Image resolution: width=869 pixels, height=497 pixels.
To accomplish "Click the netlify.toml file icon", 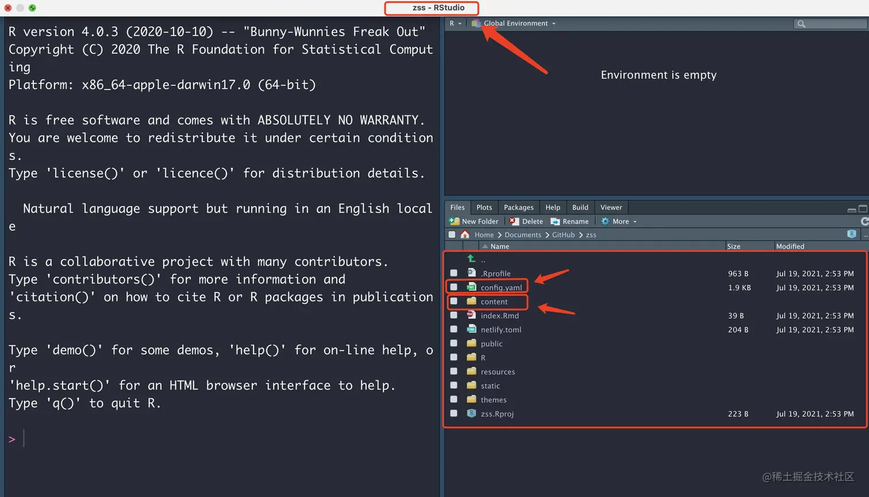I will 471,329.
